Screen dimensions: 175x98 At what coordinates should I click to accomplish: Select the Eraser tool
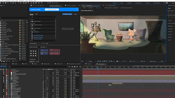[x=36, y=3]
